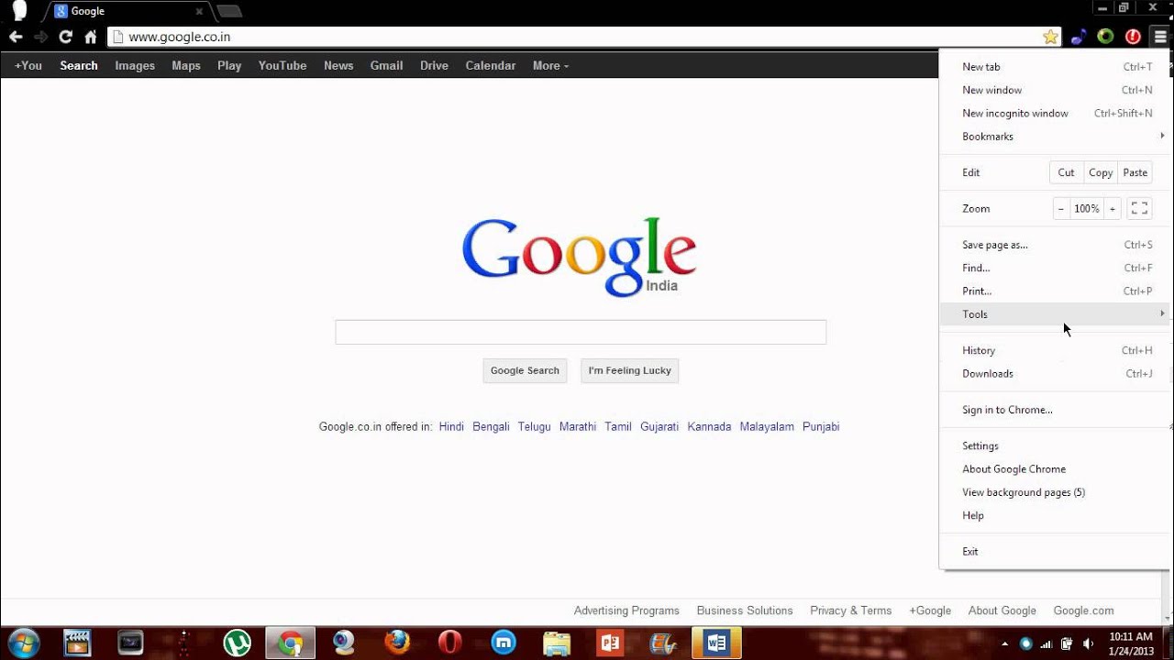Click the Copy button in Edit row

coord(1101,172)
